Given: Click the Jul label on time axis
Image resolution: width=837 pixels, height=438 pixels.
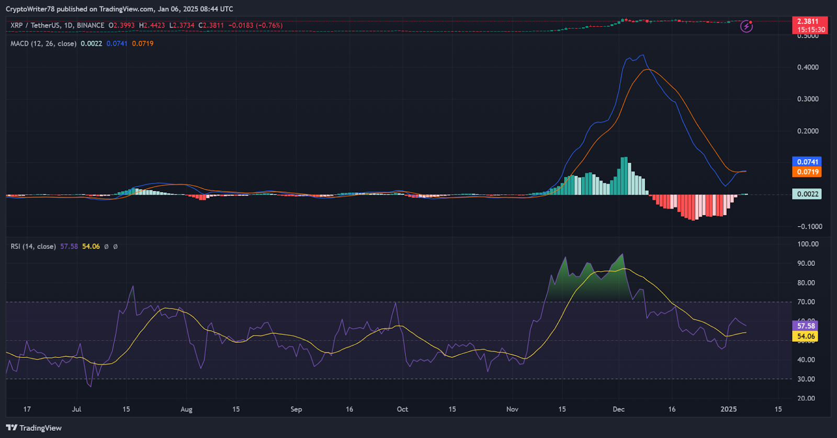Looking at the screenshot, I should pos(76,409).
